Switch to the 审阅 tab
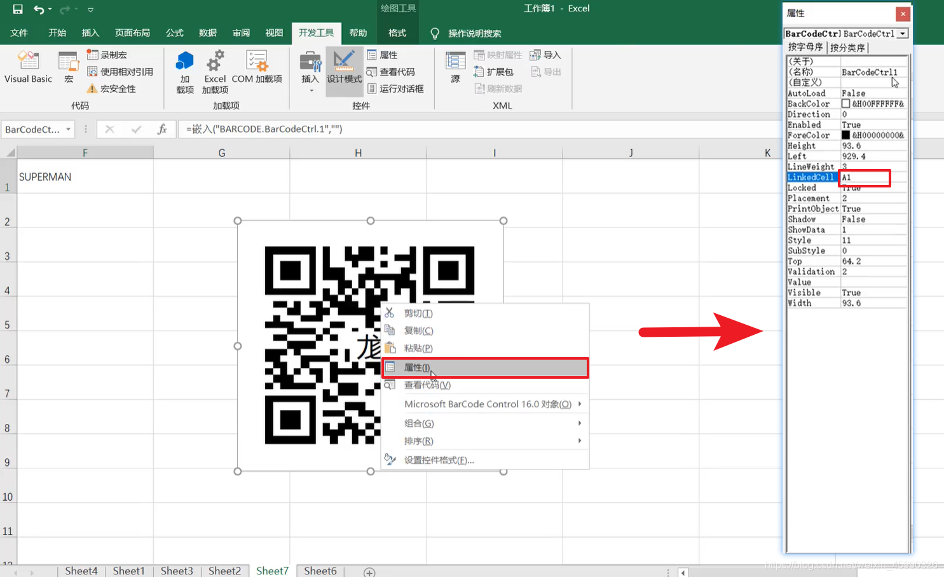 pos(241,33)
